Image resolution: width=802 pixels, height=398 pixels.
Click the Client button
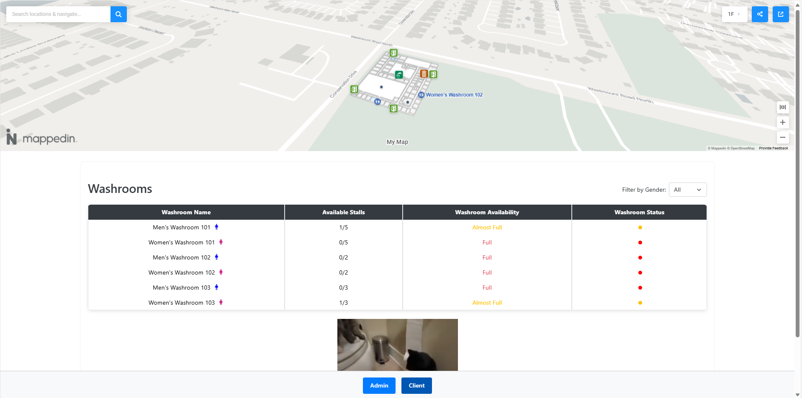tap(416, 386)
